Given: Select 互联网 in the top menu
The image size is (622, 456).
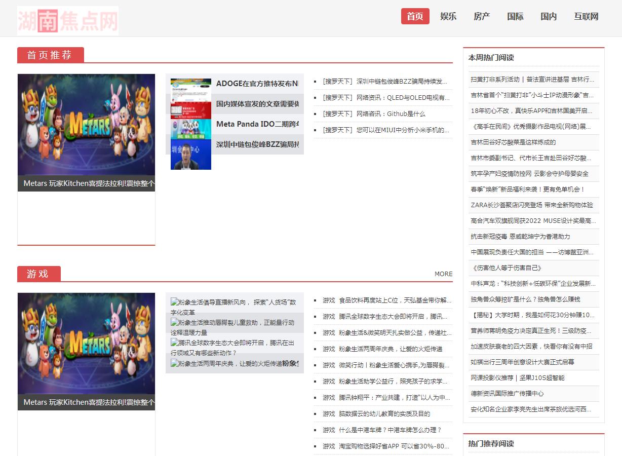Looking at the screenshot, I should [586, 16].
